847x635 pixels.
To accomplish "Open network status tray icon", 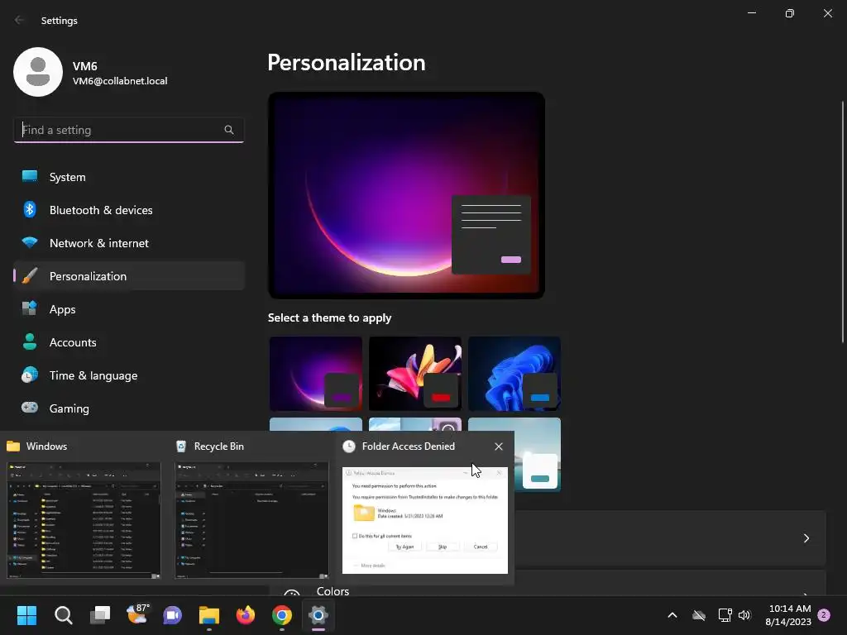I will tap(725, 615).
